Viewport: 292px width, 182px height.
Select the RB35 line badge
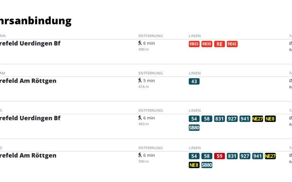tap(207, 44)
